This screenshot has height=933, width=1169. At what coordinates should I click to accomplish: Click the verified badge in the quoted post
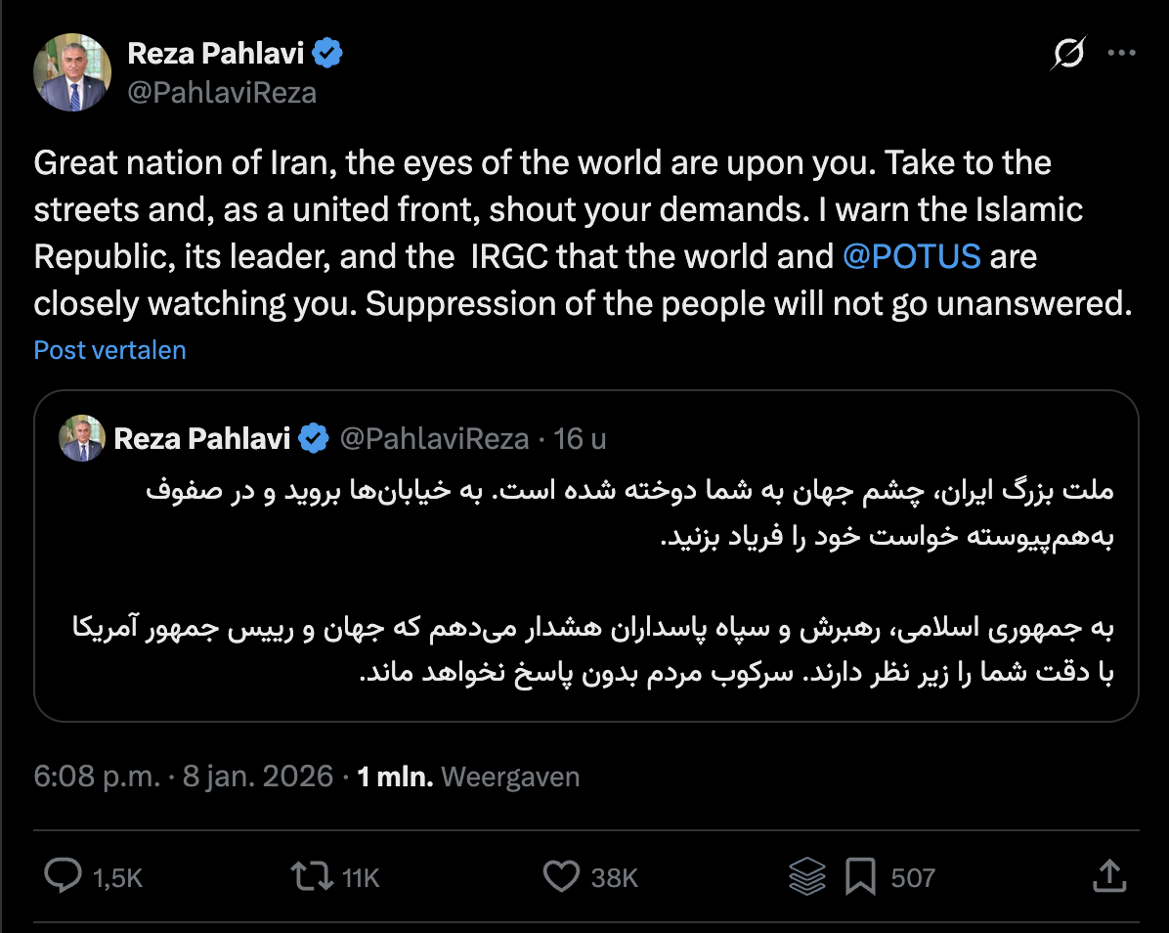click(314, 439)
